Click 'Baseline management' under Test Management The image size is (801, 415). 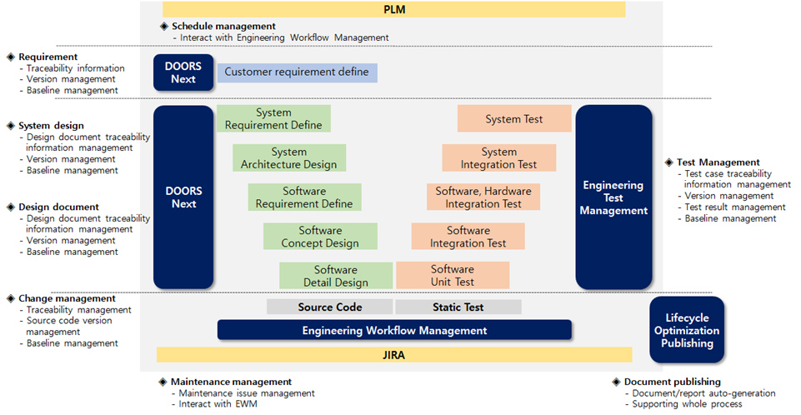[730, 218]
